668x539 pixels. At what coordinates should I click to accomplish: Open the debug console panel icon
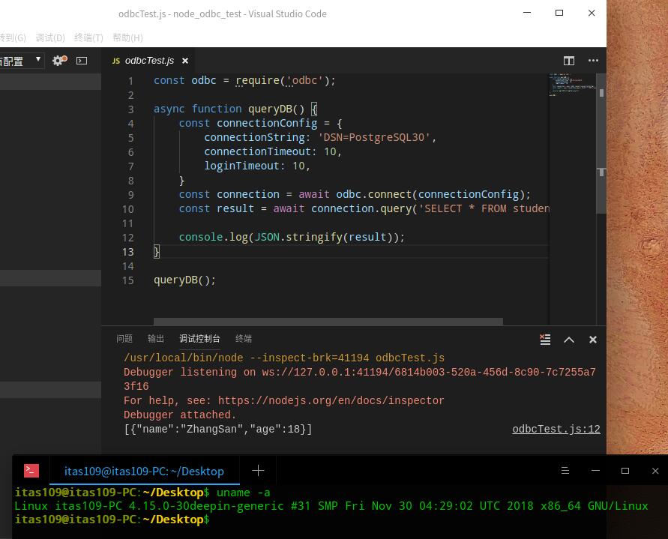pos(82,61)
